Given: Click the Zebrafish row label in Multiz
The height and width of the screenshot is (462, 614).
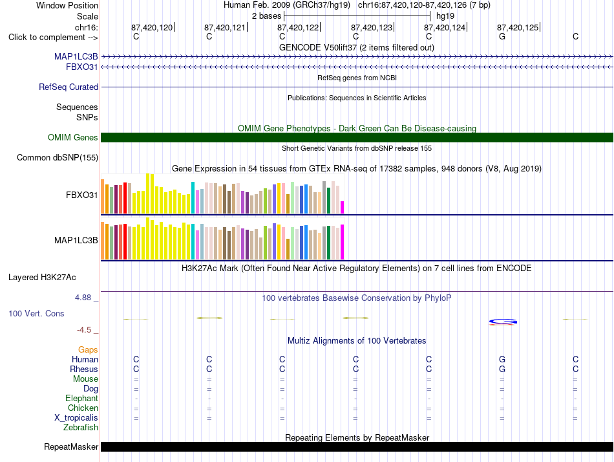Looking at the screenshot, I should [x=81, y=428].
